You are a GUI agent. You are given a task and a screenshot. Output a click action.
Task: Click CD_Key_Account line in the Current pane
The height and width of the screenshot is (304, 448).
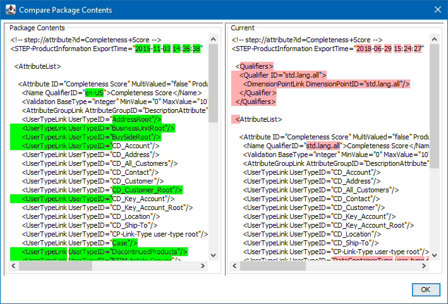320,217
